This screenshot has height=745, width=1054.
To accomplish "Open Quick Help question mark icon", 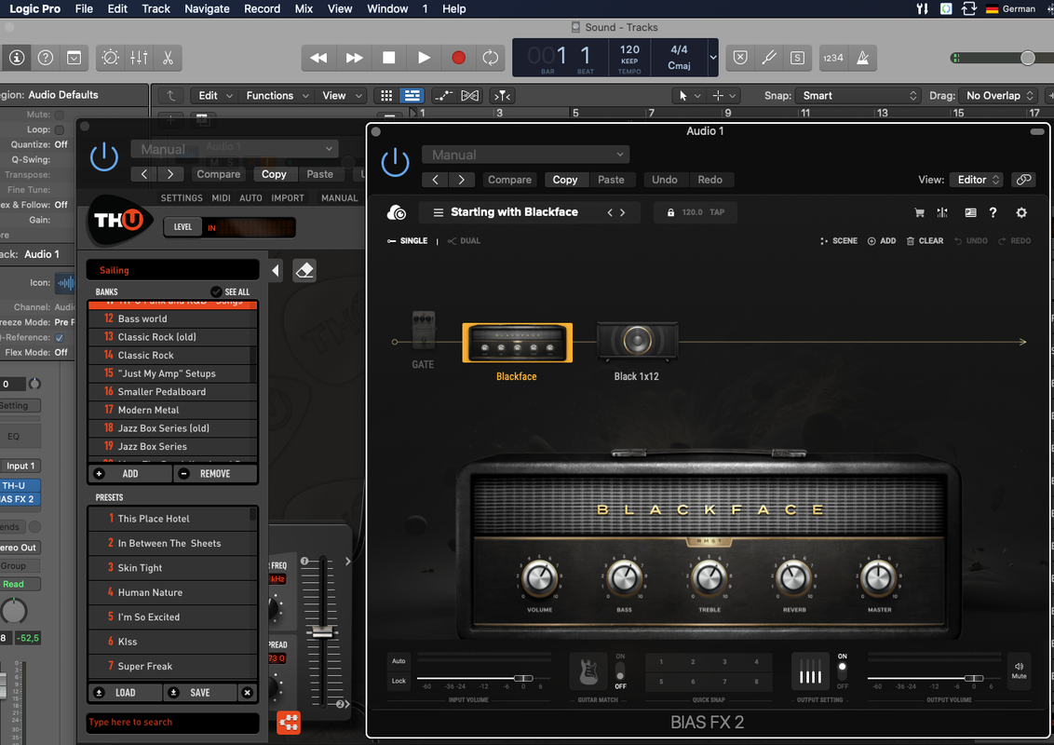I will pyautogui.click(x=45, y=58).
